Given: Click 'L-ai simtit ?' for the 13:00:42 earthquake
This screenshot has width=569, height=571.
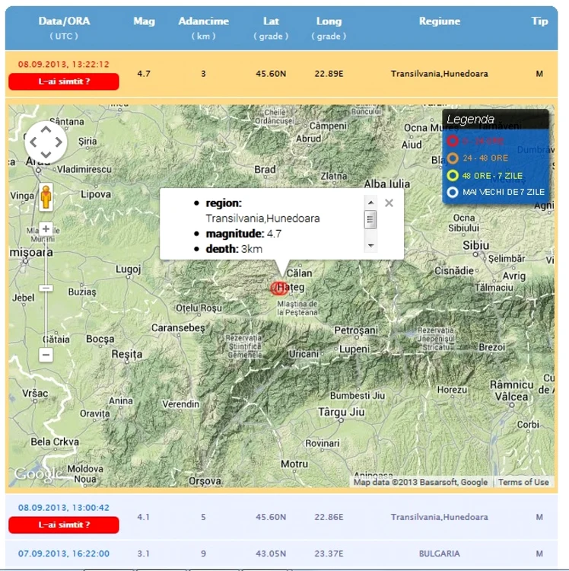Looking at the screenshot, I should tap(64, 525).
